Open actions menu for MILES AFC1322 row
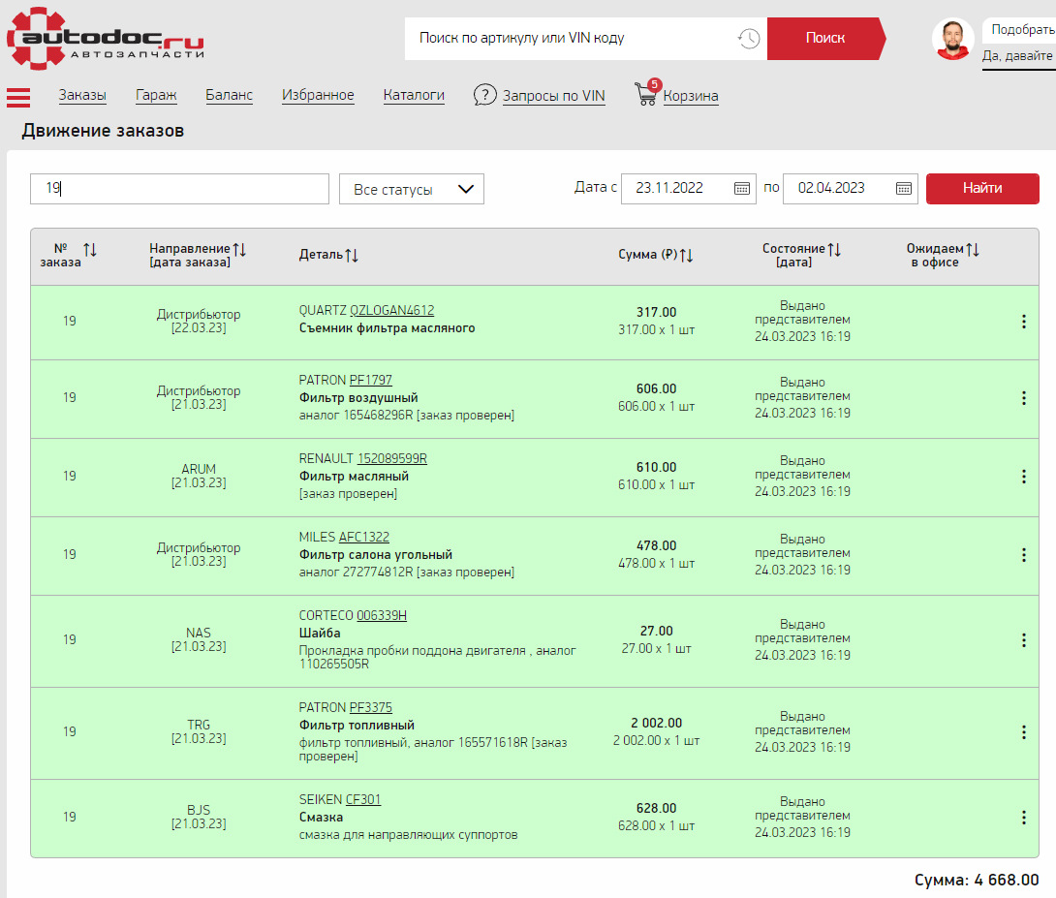The height and width of the screenshot is (898, 1056). [1024, 555]
